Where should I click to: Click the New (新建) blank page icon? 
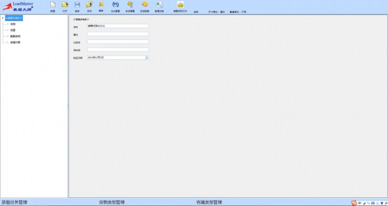tap(53, 4)
